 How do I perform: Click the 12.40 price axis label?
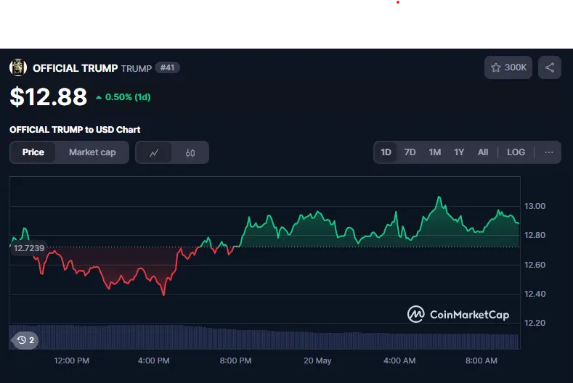pyautogui.click(x=535, y=294)
